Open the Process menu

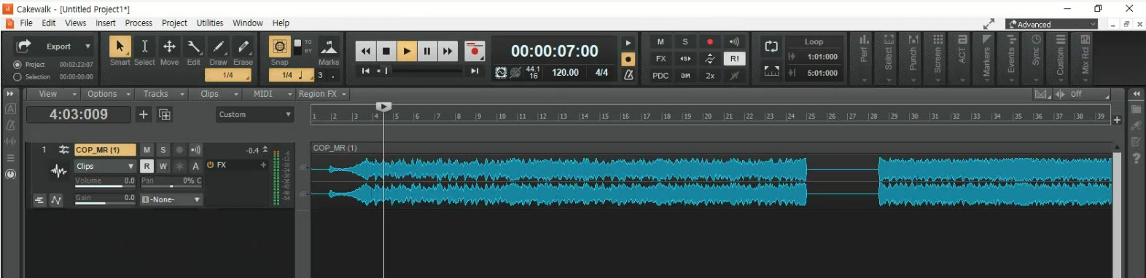pos(139,23)
